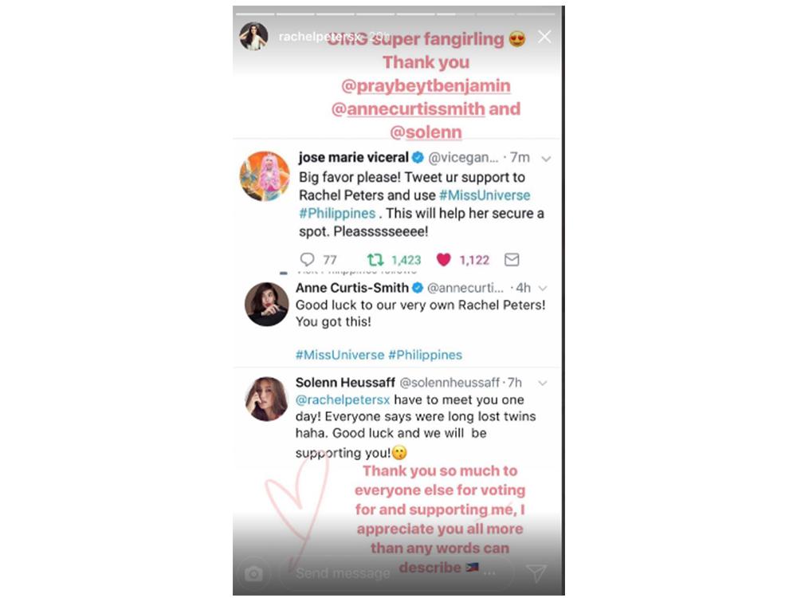Open rachelpetersx story profile picture
The height and width of the screenshot is (598, 797).
[x=253, y=36]
